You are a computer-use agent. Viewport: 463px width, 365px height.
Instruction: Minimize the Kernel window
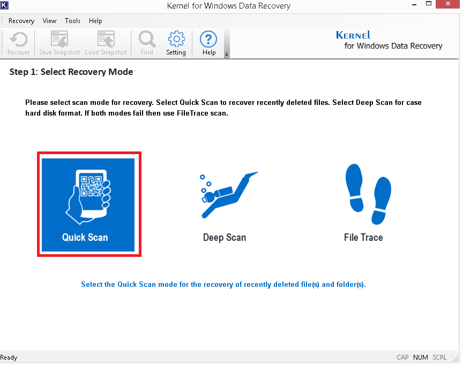[x=414, y=4]
